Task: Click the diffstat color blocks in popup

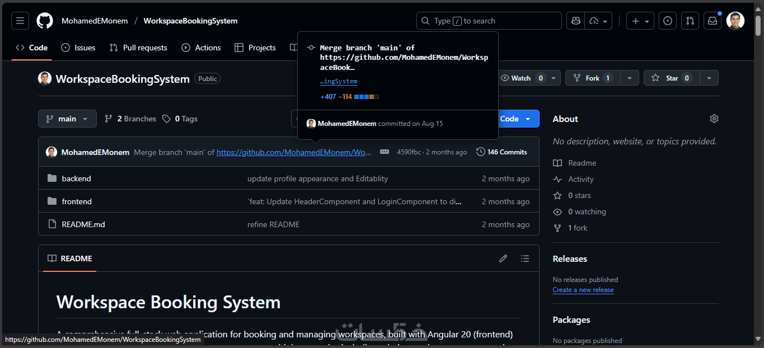Action: (x=367, y=97)
